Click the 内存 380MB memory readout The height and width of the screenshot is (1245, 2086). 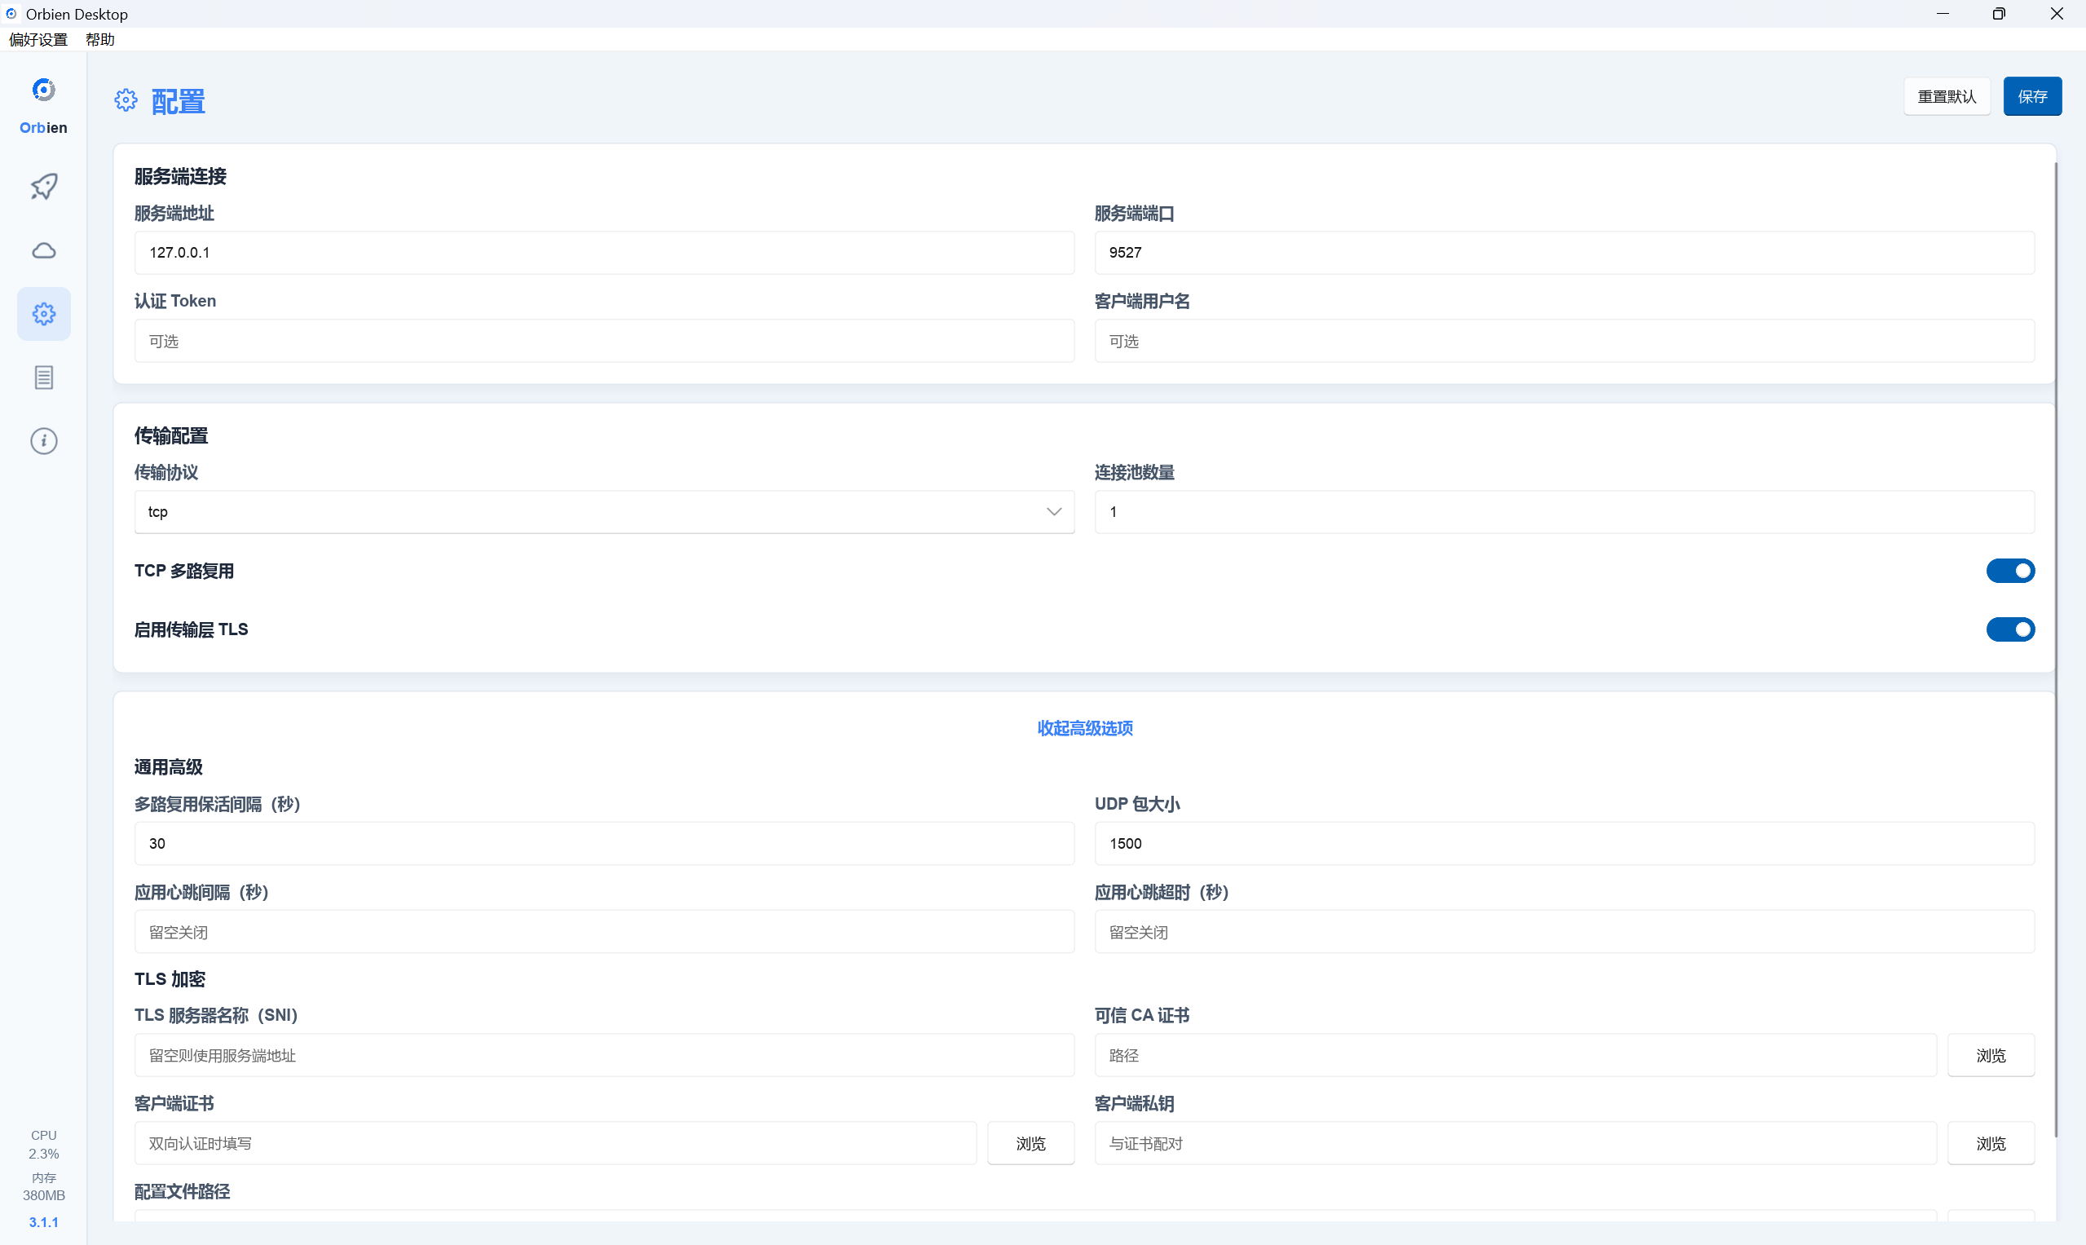pos(44,1186)
